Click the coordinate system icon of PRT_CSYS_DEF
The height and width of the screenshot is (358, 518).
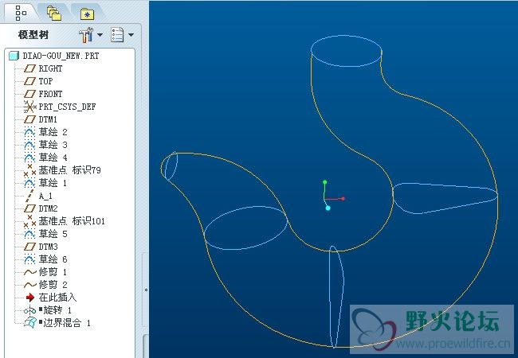(29, 107)
